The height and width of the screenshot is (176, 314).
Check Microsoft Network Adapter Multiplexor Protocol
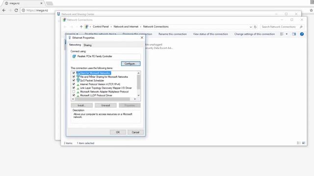(74, 91)
